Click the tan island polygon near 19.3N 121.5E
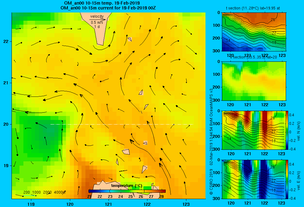Screen dimensions: 304x207 [x=126, y=152]
